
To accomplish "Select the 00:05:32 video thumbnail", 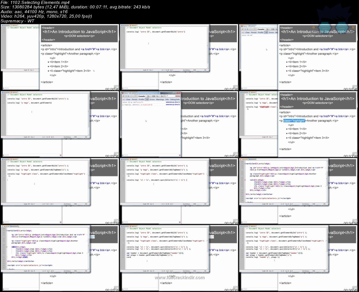I will [x=60, y=258].
